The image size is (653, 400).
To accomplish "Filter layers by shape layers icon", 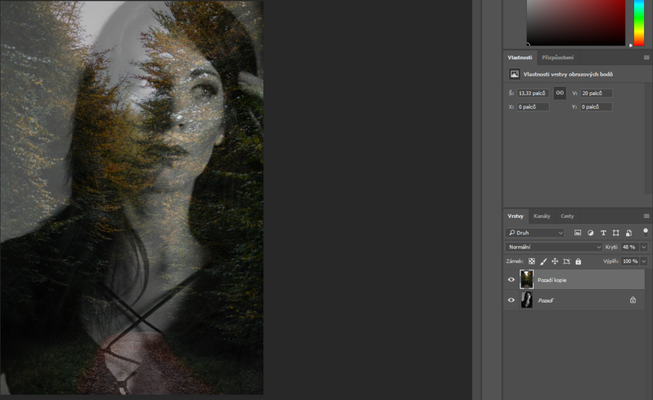I will tap(616, 233).
